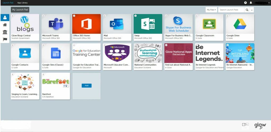Go to the home sidebar icon

pyautogui.click(x=5, y=25)
